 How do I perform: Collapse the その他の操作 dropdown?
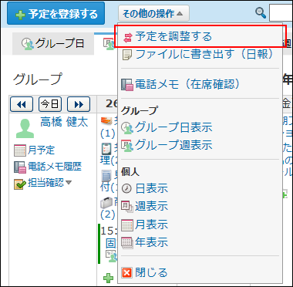[x=153, y=14]
